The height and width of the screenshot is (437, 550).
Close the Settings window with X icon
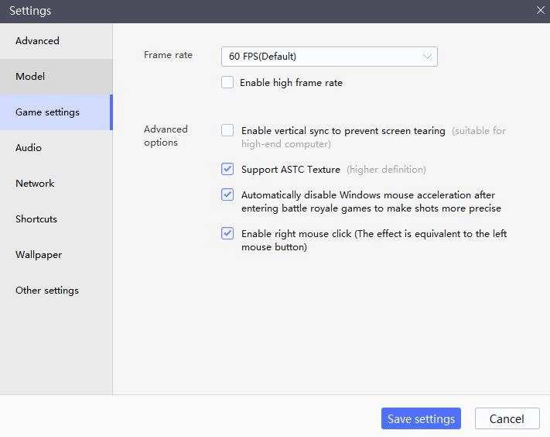(x=540, y=11)
